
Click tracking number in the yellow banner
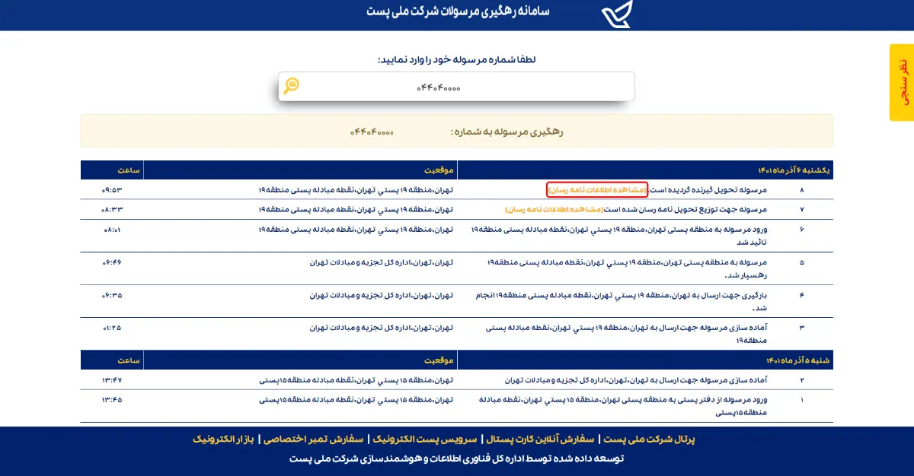[372, 132]
